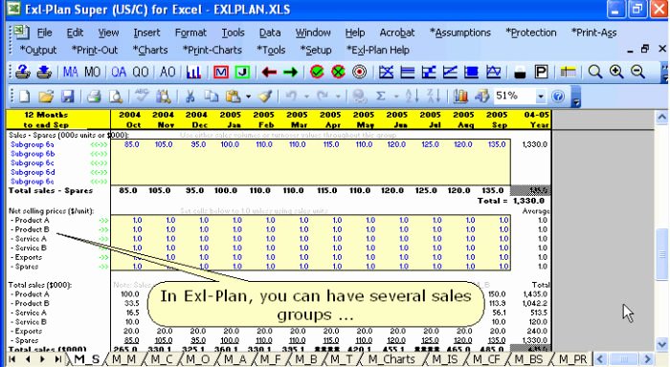Select the M_BS sheet tab

coord(528,359)
